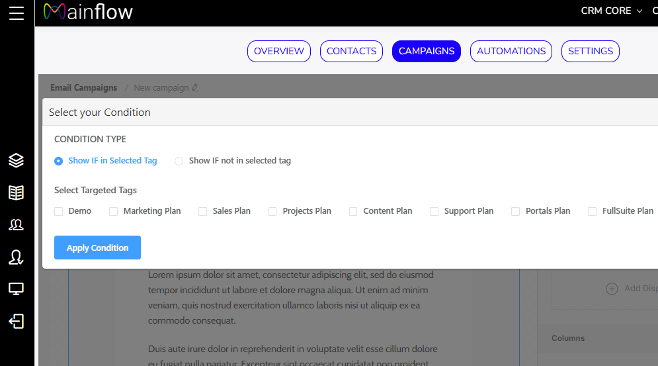Screen dimensions: 658x366
Task: Click the Apply Condition button
Action: pyautogui.click(x=97, y=248)
